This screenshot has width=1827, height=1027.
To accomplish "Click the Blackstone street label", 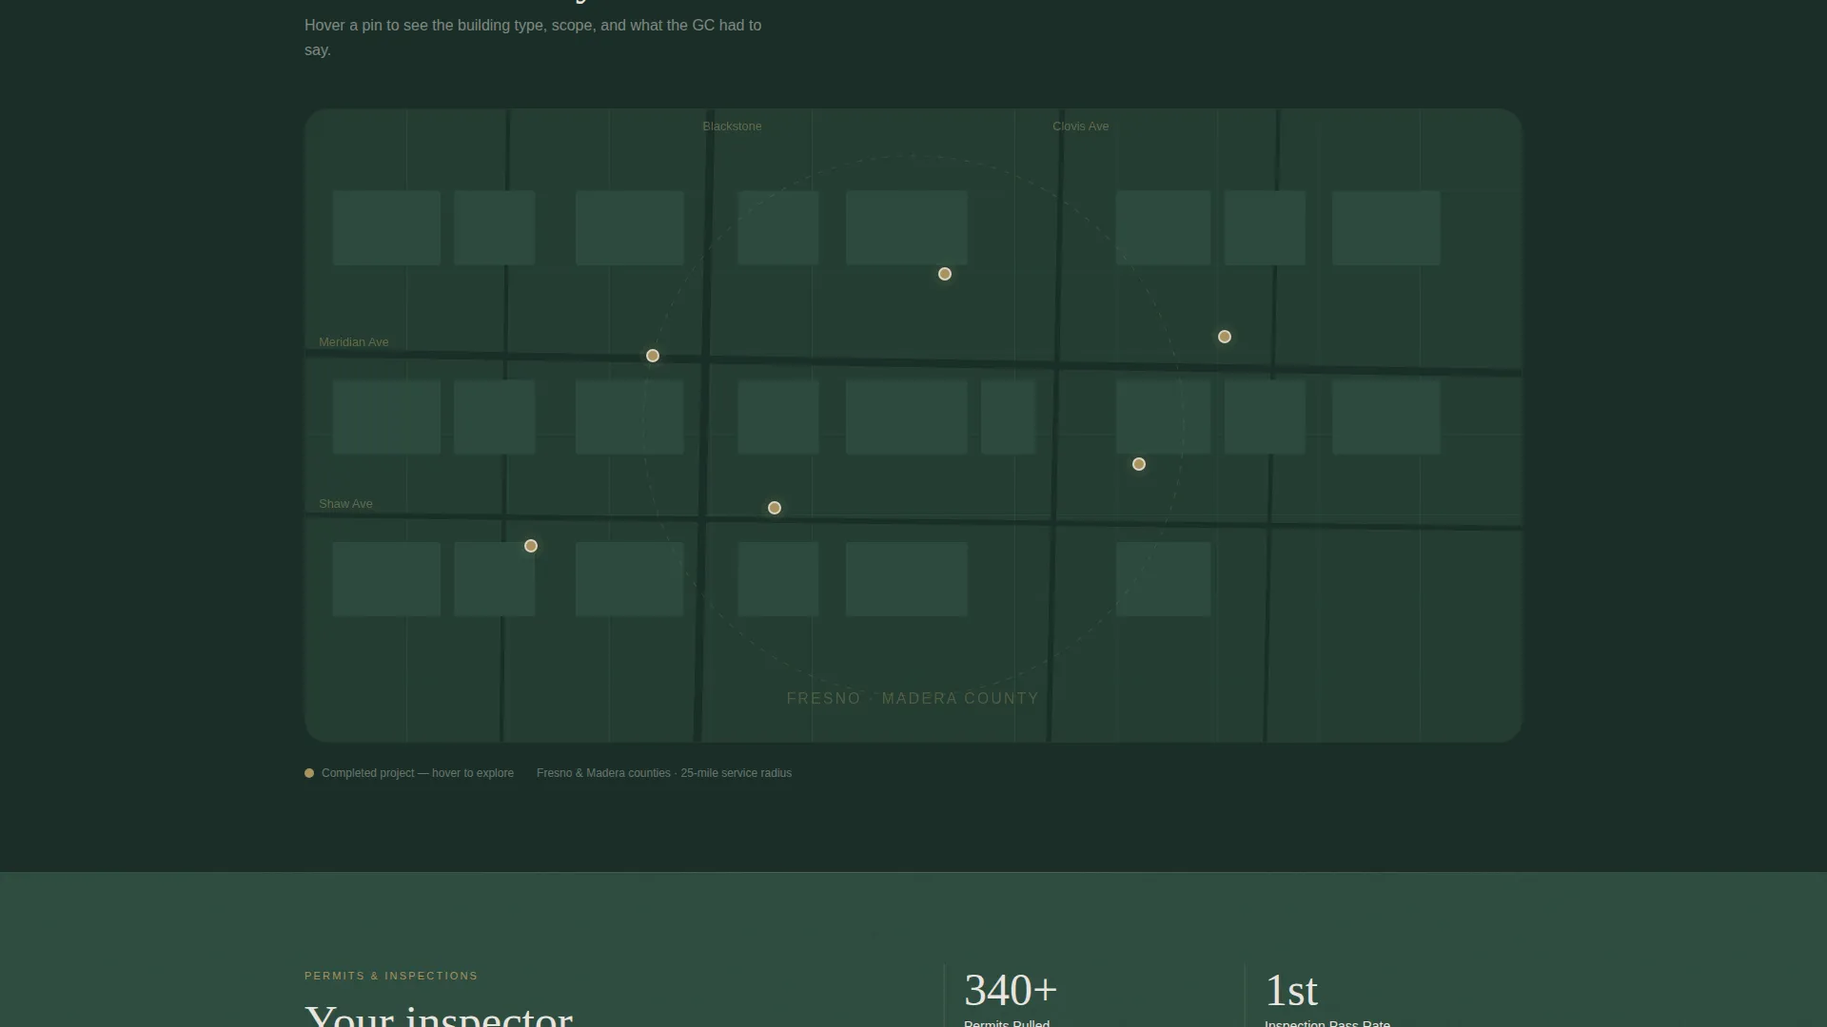I will pyautogui.click(x=732, y=126).
